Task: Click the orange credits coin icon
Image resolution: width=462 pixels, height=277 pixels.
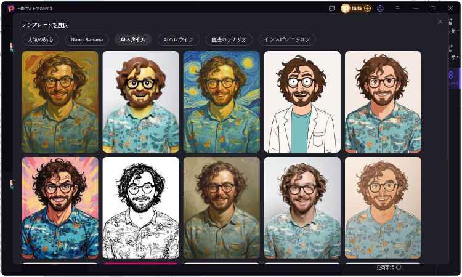Action: click(346, 9)
